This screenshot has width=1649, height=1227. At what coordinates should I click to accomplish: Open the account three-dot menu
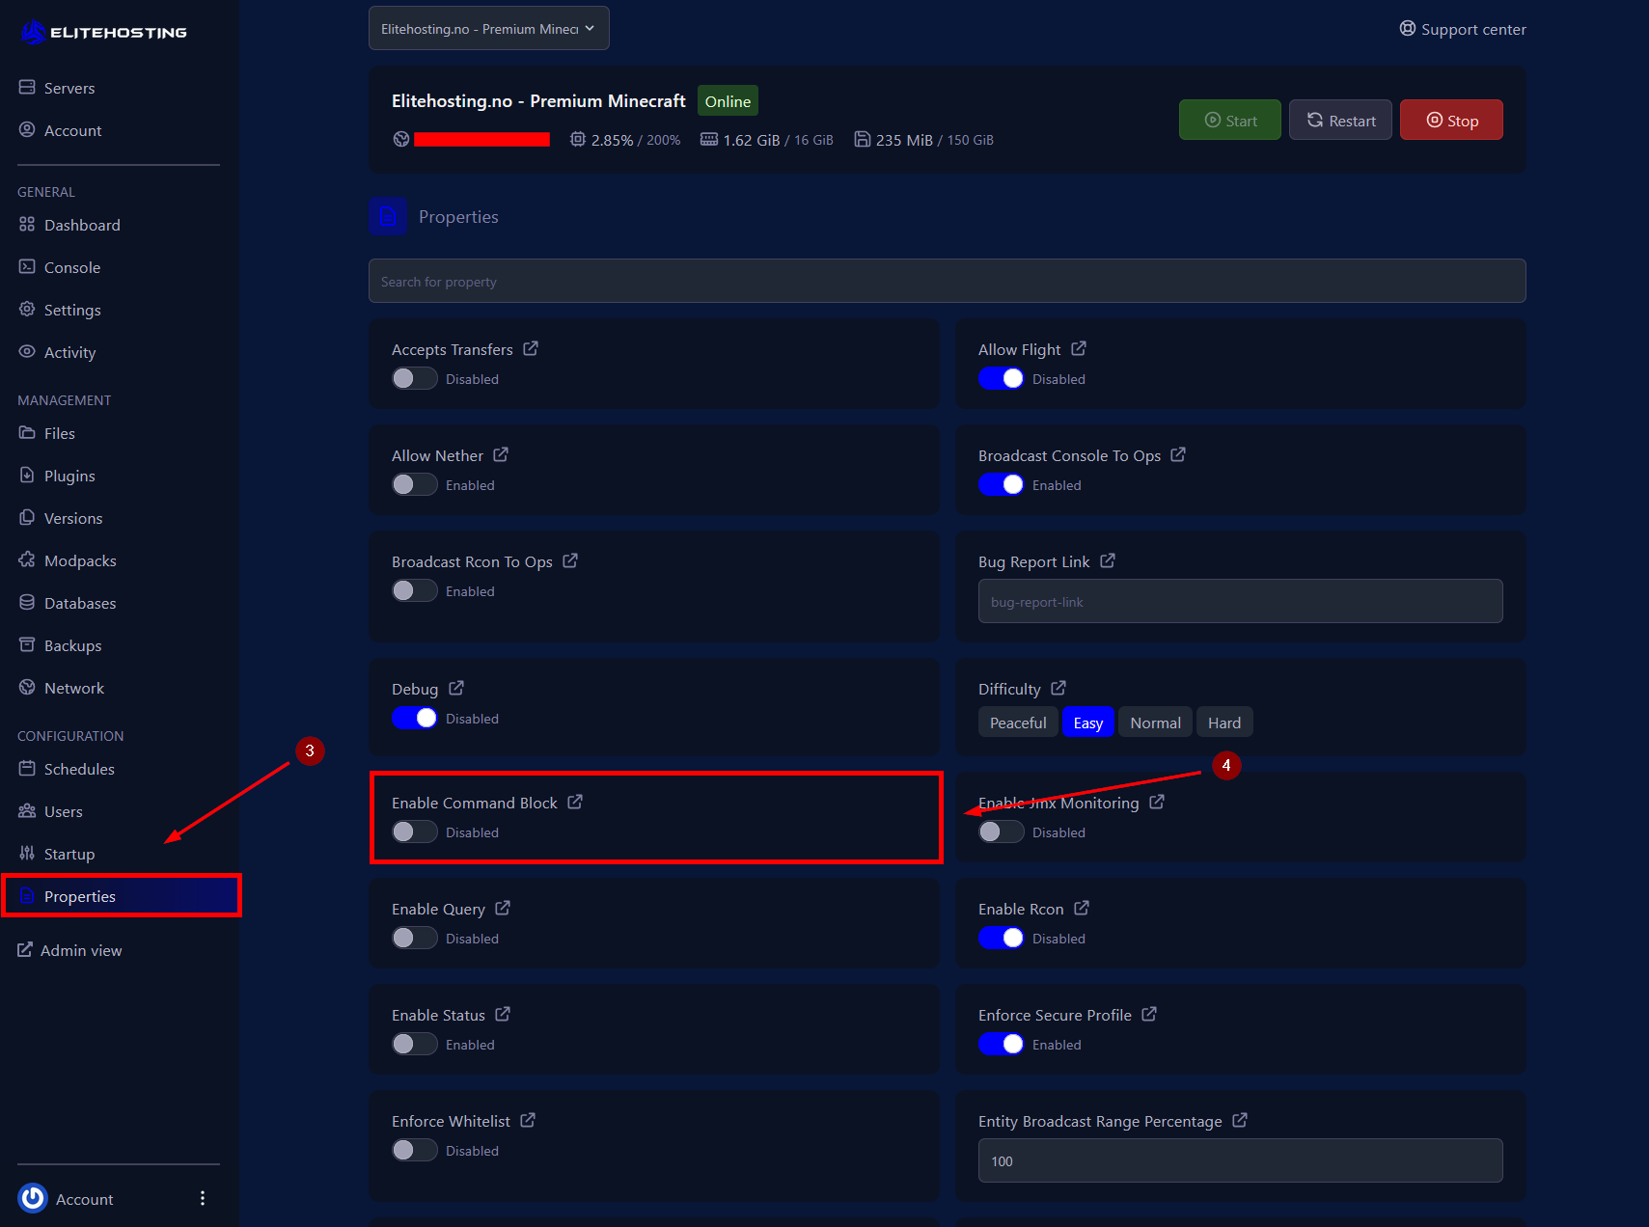click(203, 1198)
